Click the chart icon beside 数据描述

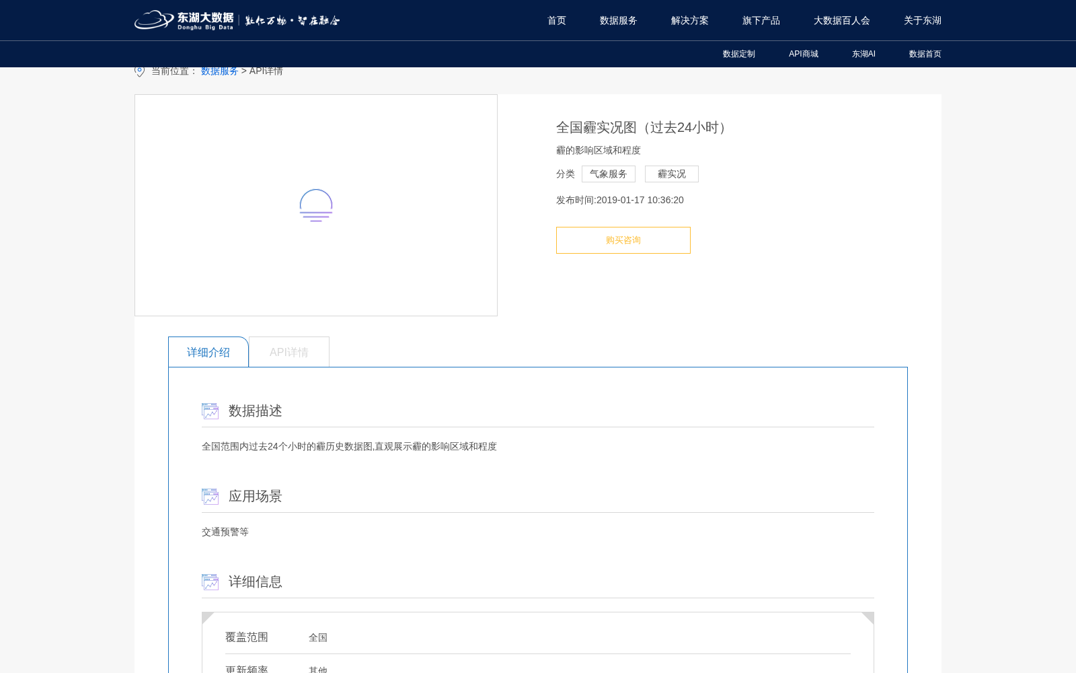pos(210,411)
